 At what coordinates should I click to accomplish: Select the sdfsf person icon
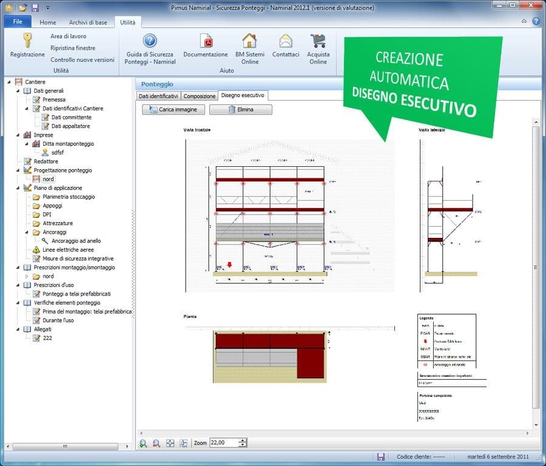coord(45,152)
